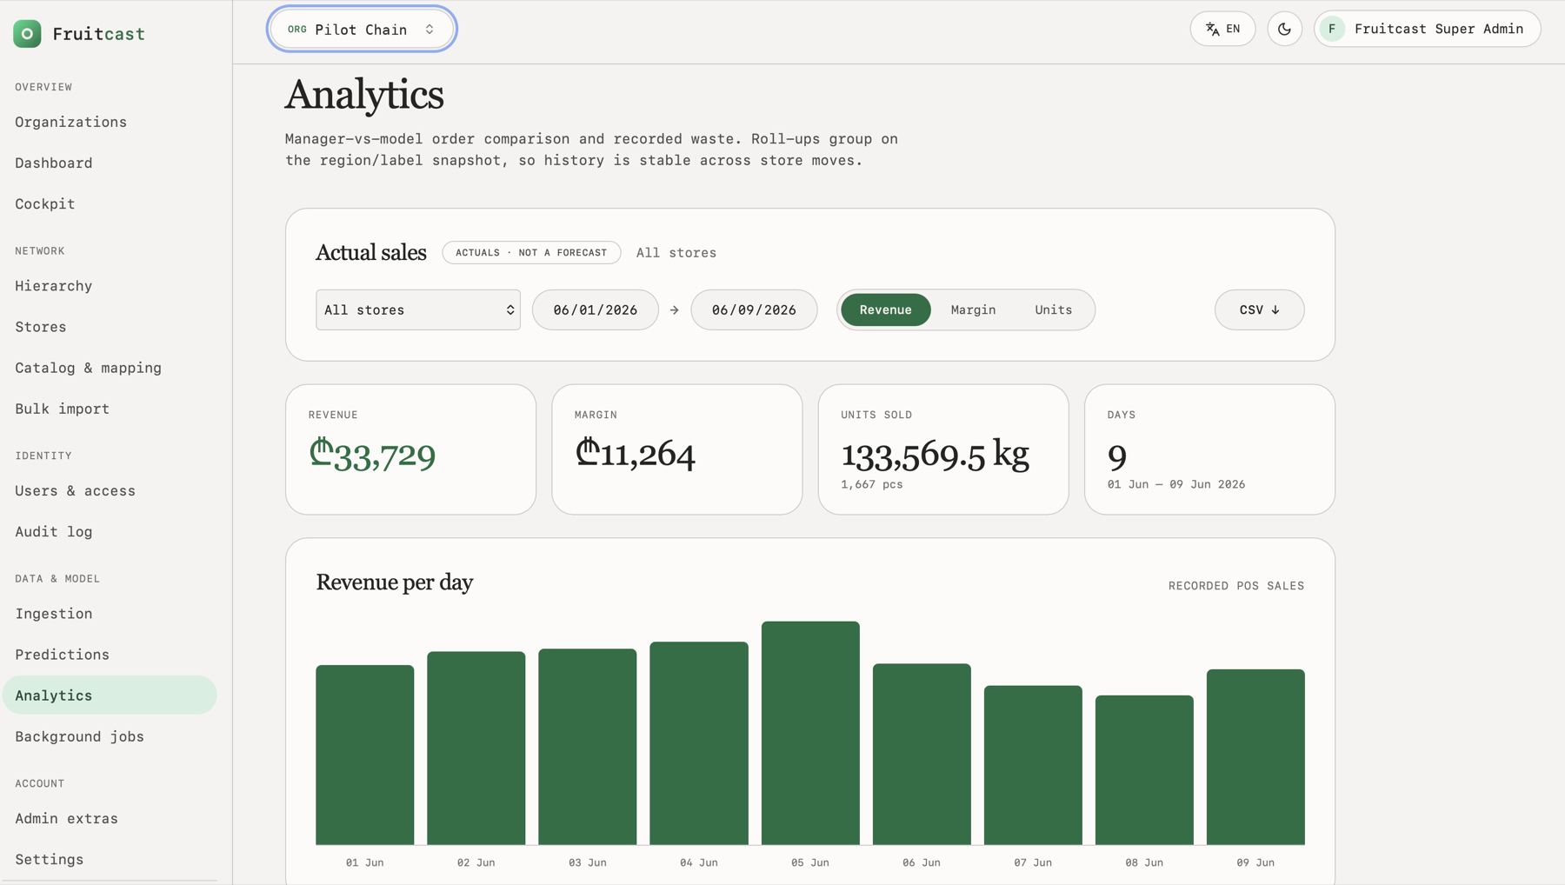Screen dimensions: 1565x885
Task: Click the Revenue ₾33,729 card
Action: [x=410, y=449]
